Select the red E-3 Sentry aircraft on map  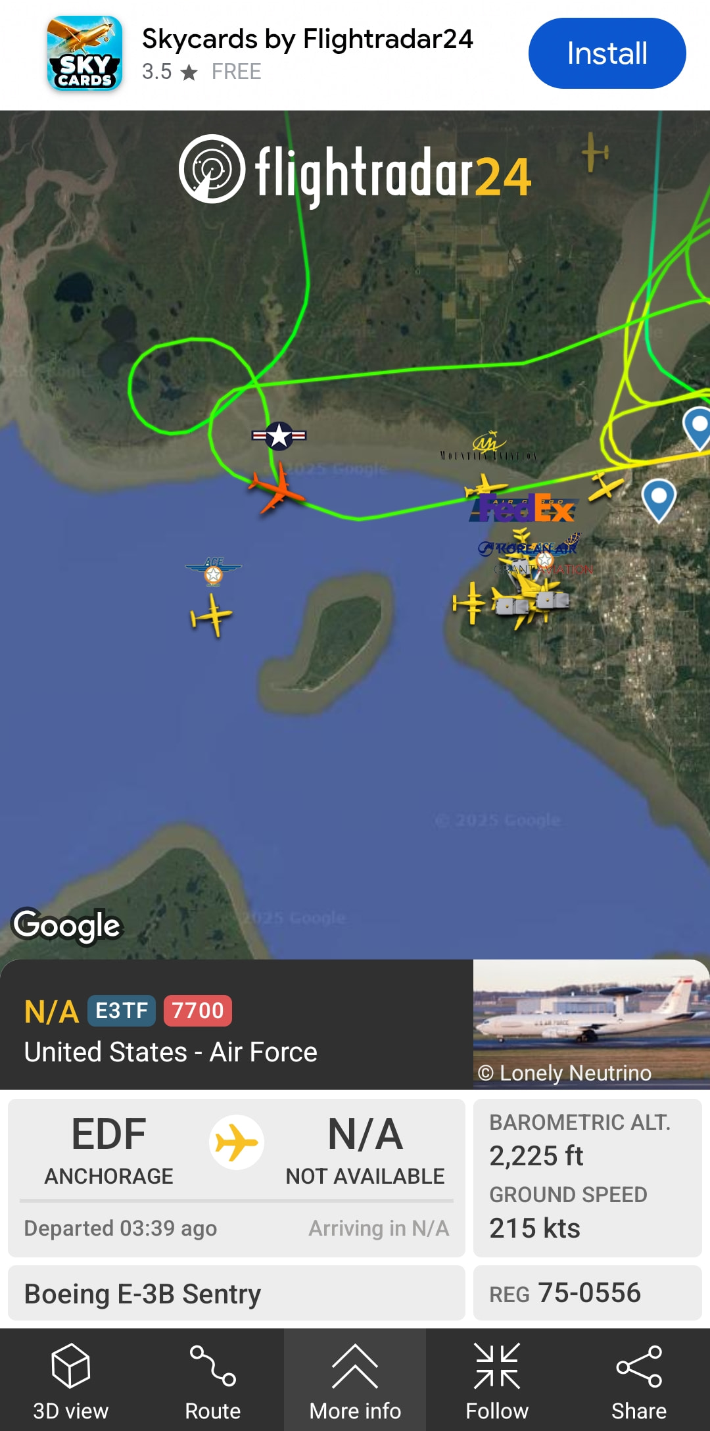[277, 488]
